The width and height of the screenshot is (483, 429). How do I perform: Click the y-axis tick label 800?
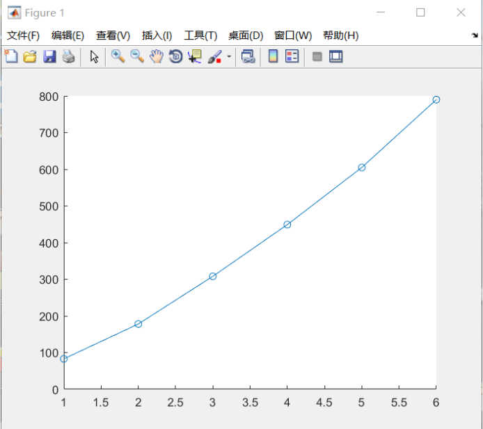click(x=49, y=97)
